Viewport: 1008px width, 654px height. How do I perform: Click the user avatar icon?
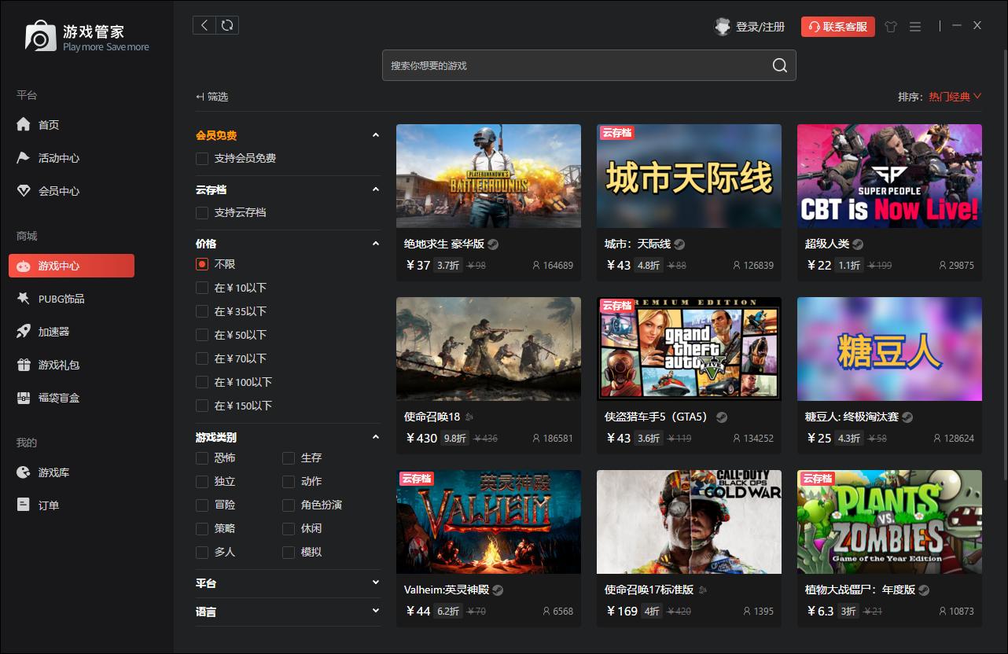click(723, 27)
